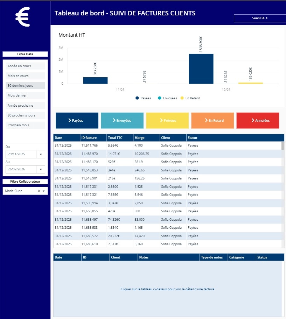Select the Prochain mois date filter

pyautogui.click(x=25, y=125)
